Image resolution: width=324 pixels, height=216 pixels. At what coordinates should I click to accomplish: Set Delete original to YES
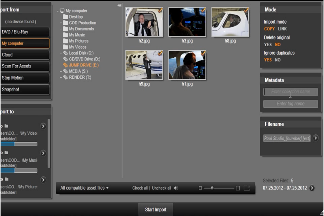(x=268, y=45)
